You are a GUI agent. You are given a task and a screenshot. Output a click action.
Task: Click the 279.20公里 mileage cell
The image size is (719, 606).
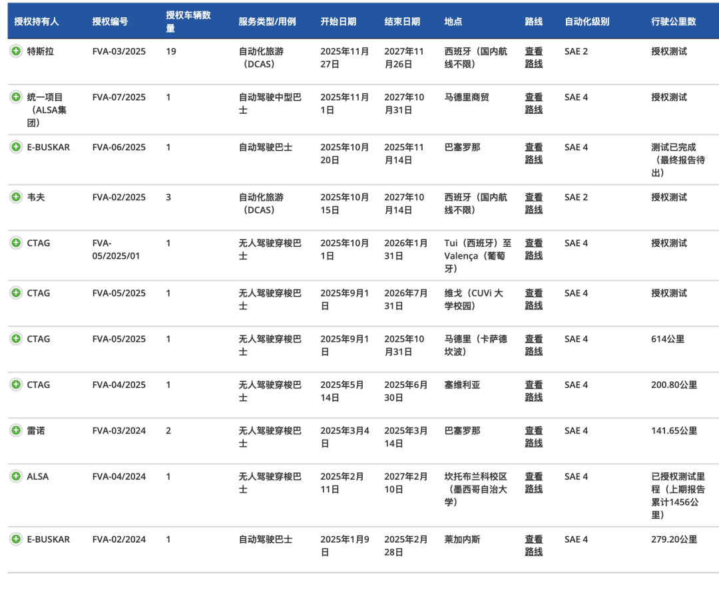point(674,539)
